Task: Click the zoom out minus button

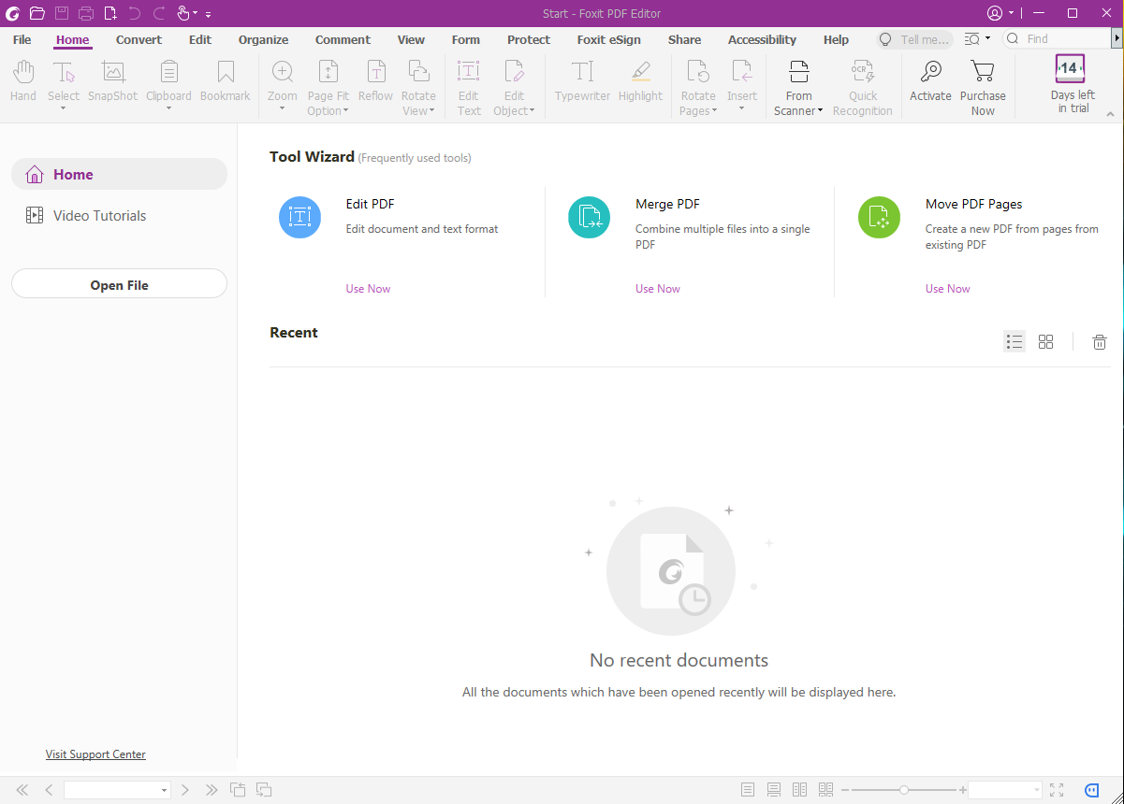Action: click(845, 790)
